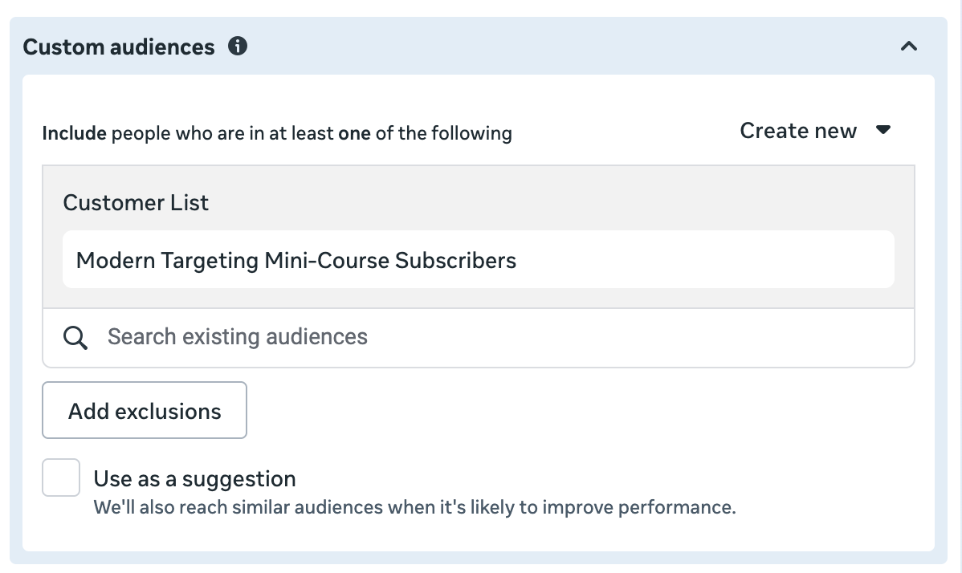
Task: Click the Custom audiences section heading
Action: (119, 47)
